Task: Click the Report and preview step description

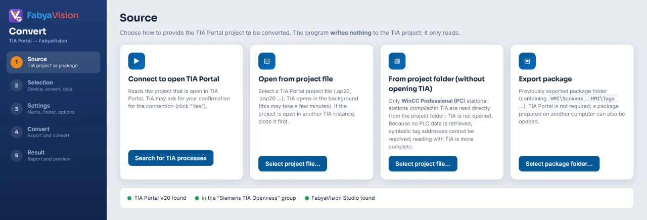Action: click(x=49, y=159)
